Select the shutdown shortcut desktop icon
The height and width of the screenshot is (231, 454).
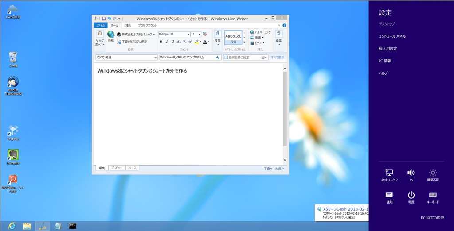tap(13, 184)
